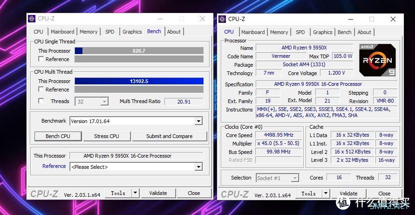
Task: Enable the Reference checkbox under CPU Multi Thread
Action: [x=41, y=90]
